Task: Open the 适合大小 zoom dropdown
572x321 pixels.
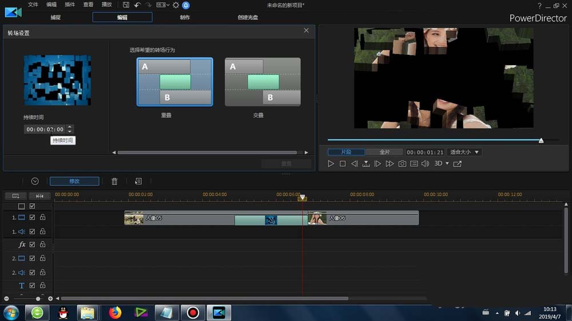Action: (464, 152)
